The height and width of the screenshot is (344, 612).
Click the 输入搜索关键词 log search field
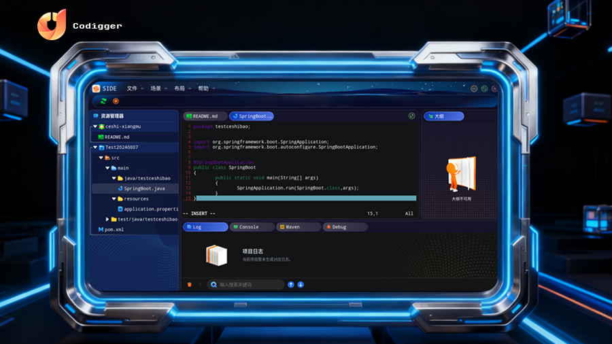click(246, 284)
